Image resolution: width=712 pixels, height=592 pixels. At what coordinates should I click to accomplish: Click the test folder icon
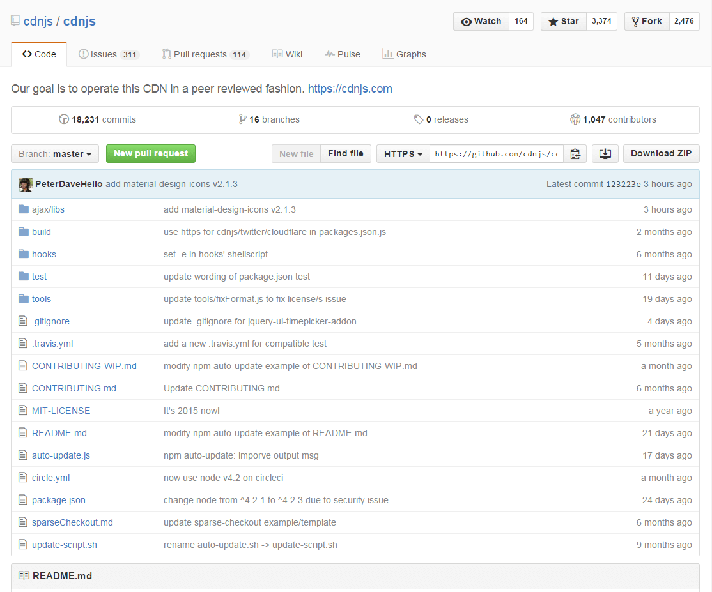point(24,276)
